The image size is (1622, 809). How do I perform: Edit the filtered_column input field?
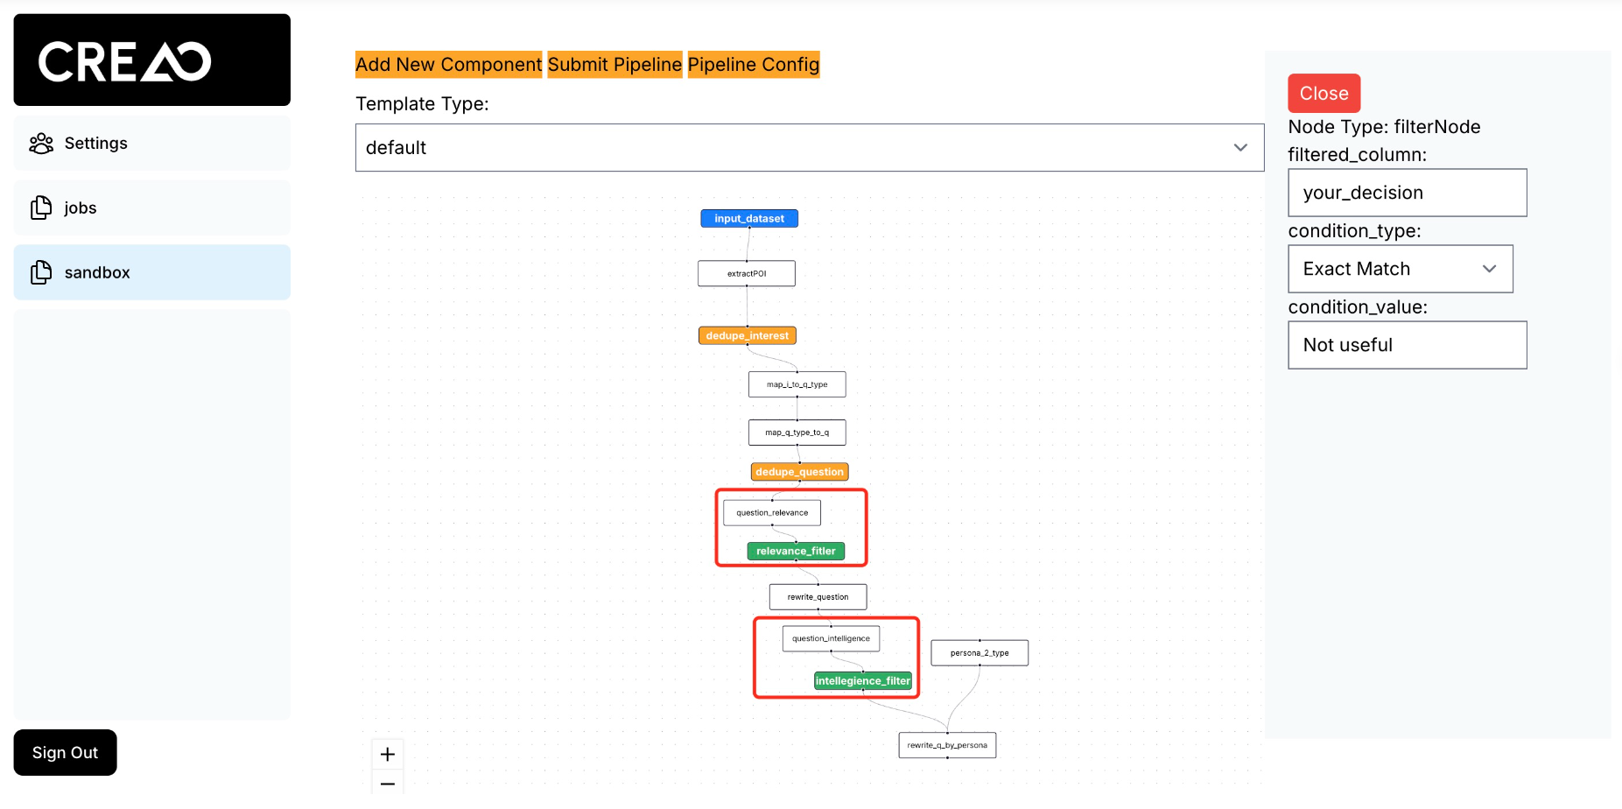click(1408, 193)
